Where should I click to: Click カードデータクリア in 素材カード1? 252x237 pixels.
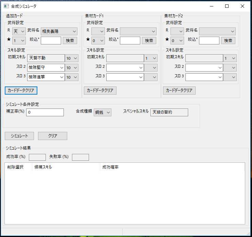tap(100, 91)
